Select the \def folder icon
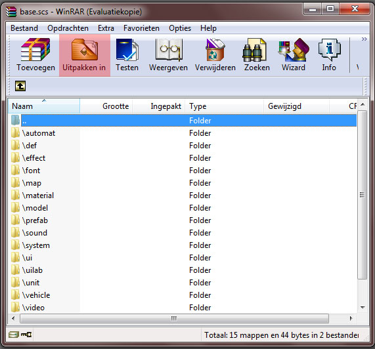Image resolution: width=375 pixels, height=349 pixels. click(x=15, y=145)
